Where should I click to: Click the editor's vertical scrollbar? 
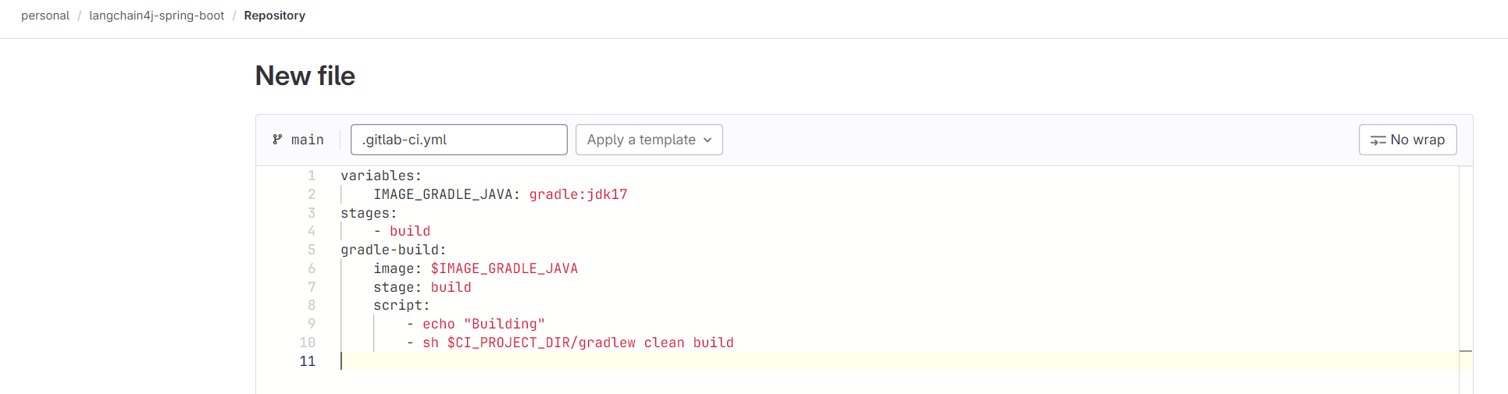(x=1466, y=279)
